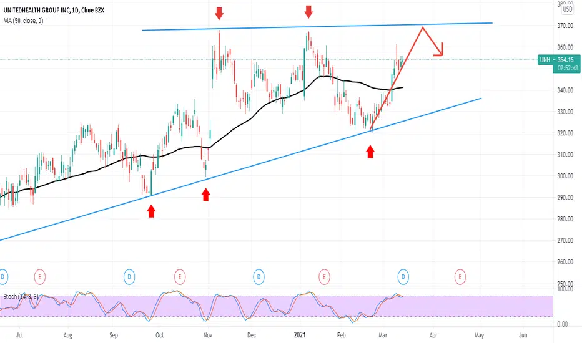582x343 pixels.
Task: Click the 320.00 price axis label
Action: click(565, 133)
